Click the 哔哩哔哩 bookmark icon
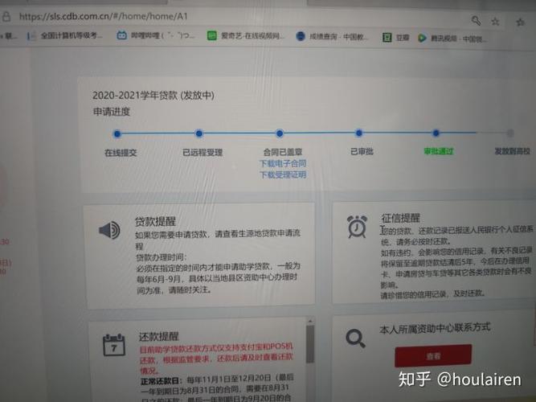This screenshot has height=402, width=536. click(x=121, y=35)
